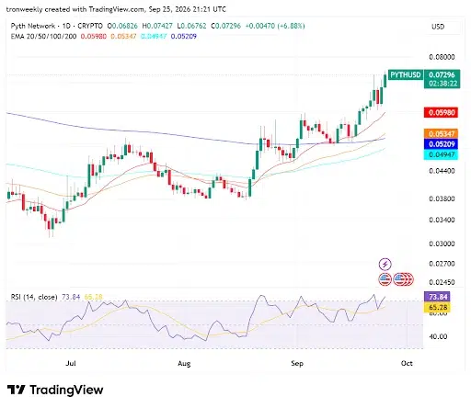Click the low value L0.06762

[191, 26]
